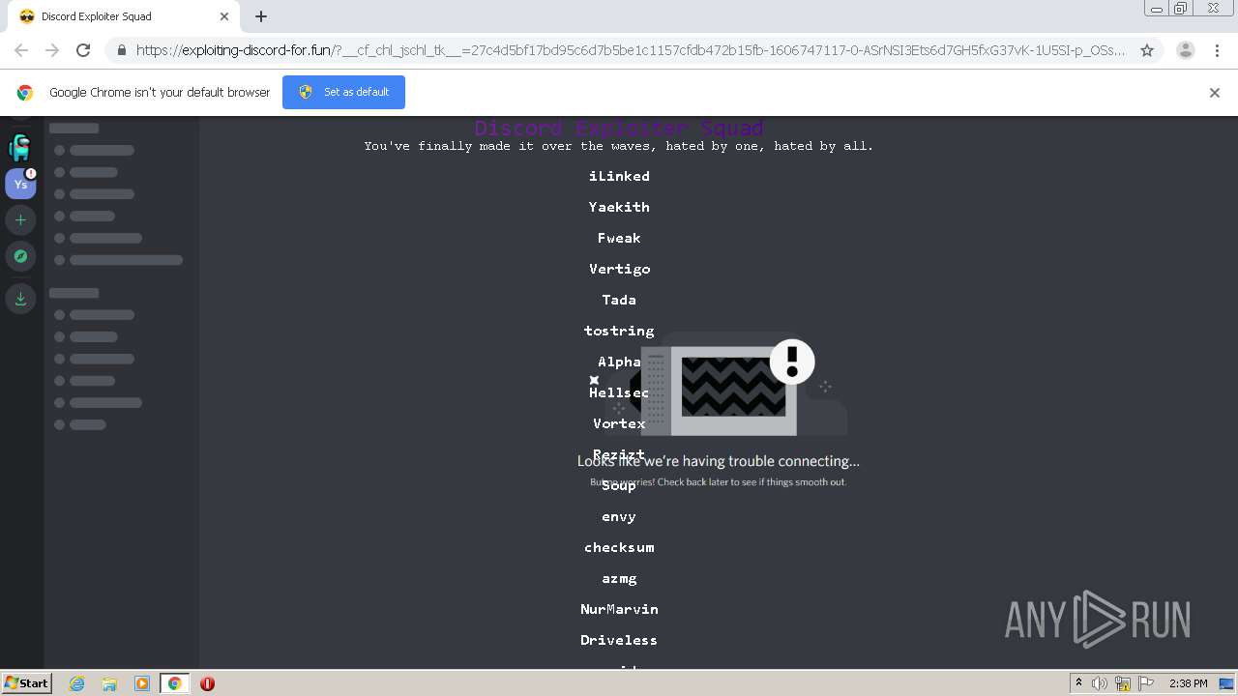The height and width of the screenshot is (696, 1238).
Task: View site security lock info
Action: pyautogui.click(x=121, y=50)
